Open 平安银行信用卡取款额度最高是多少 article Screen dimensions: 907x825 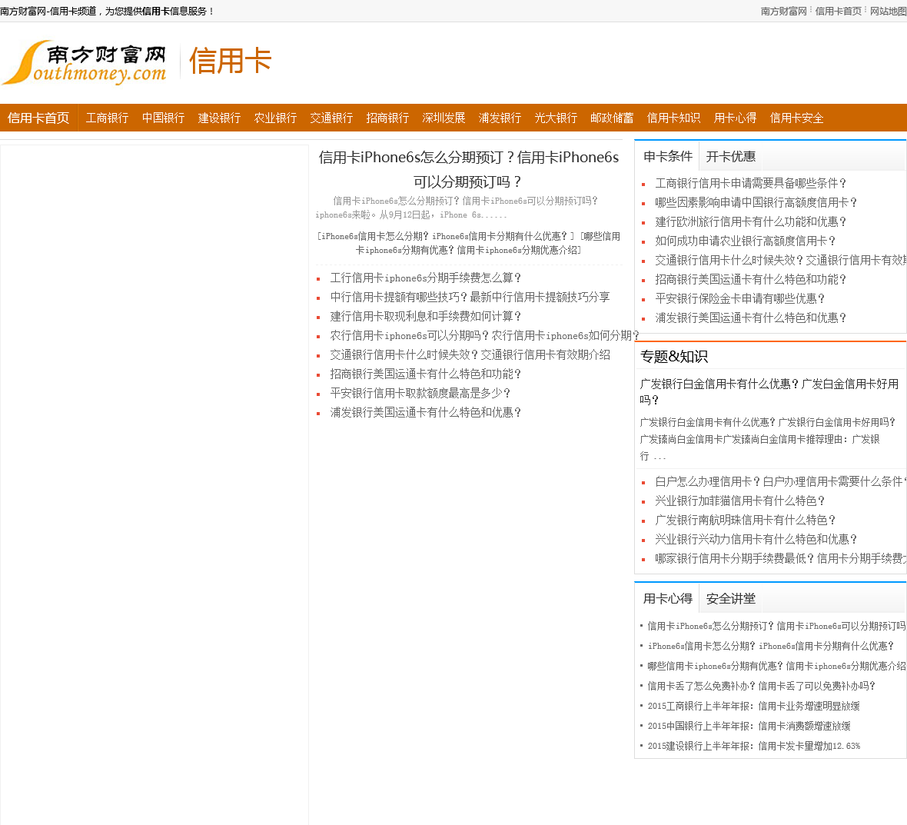[420, 393]
